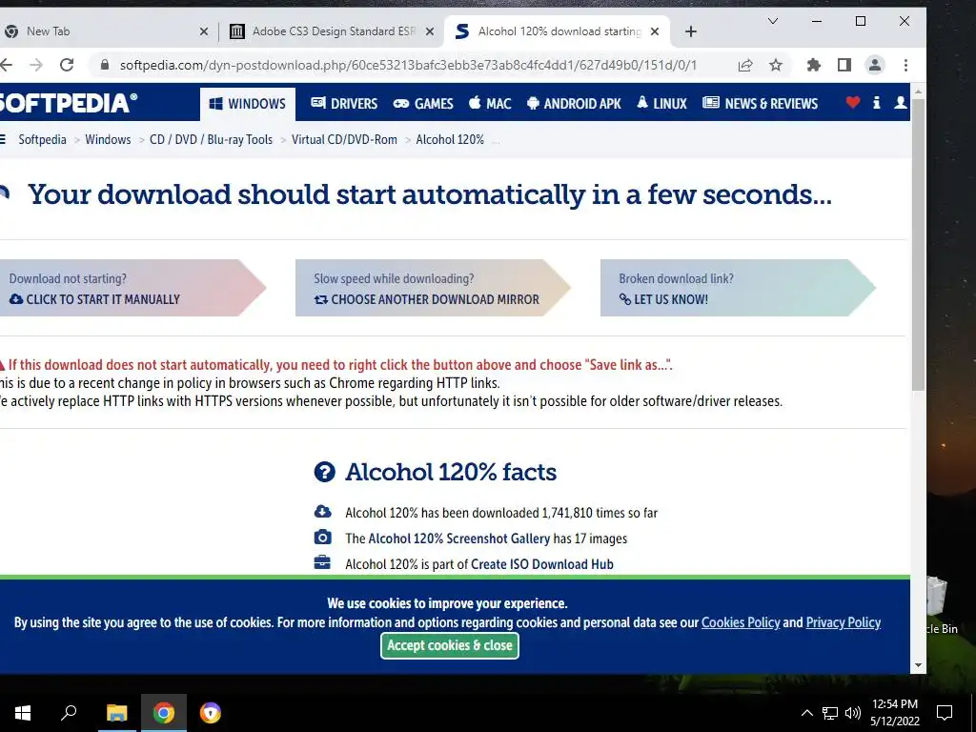The height and width of the screenshot is (732, 976).
Task: Bookmark this page with the star icon
Action: click(776, 65)
